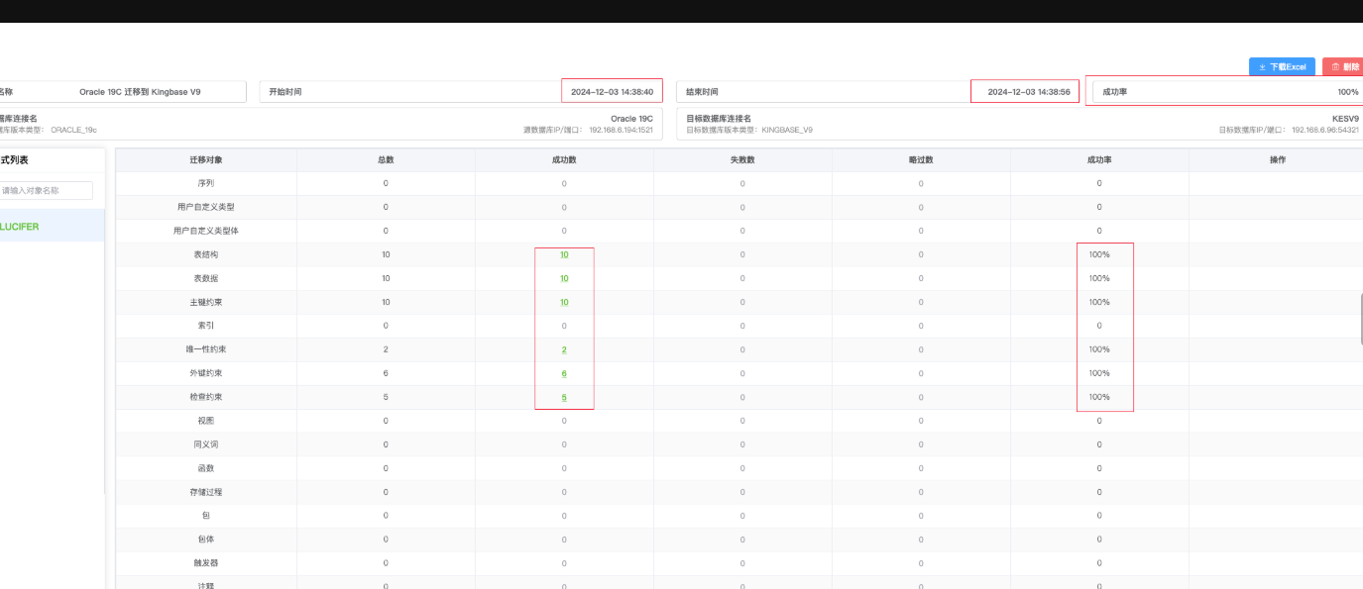
Task: Click the 触发器 row
Action: 205,562
